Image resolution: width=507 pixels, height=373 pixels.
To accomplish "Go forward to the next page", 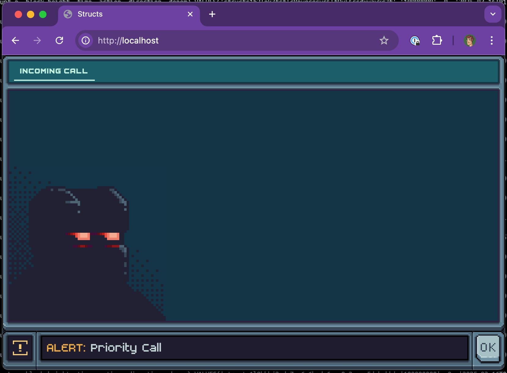I will (x=37, y=40).
